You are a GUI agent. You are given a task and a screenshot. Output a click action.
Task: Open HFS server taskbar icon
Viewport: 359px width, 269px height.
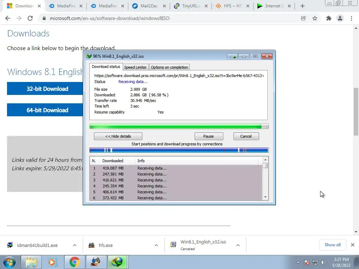pos(96,262)
